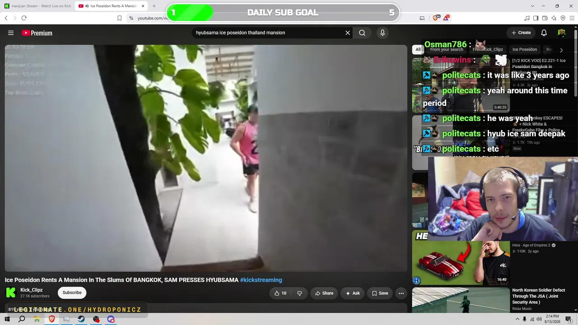Viewport: 578px width, 325px height.
Task: Open the YouTube account avatar menu
Action: (562, 32)
